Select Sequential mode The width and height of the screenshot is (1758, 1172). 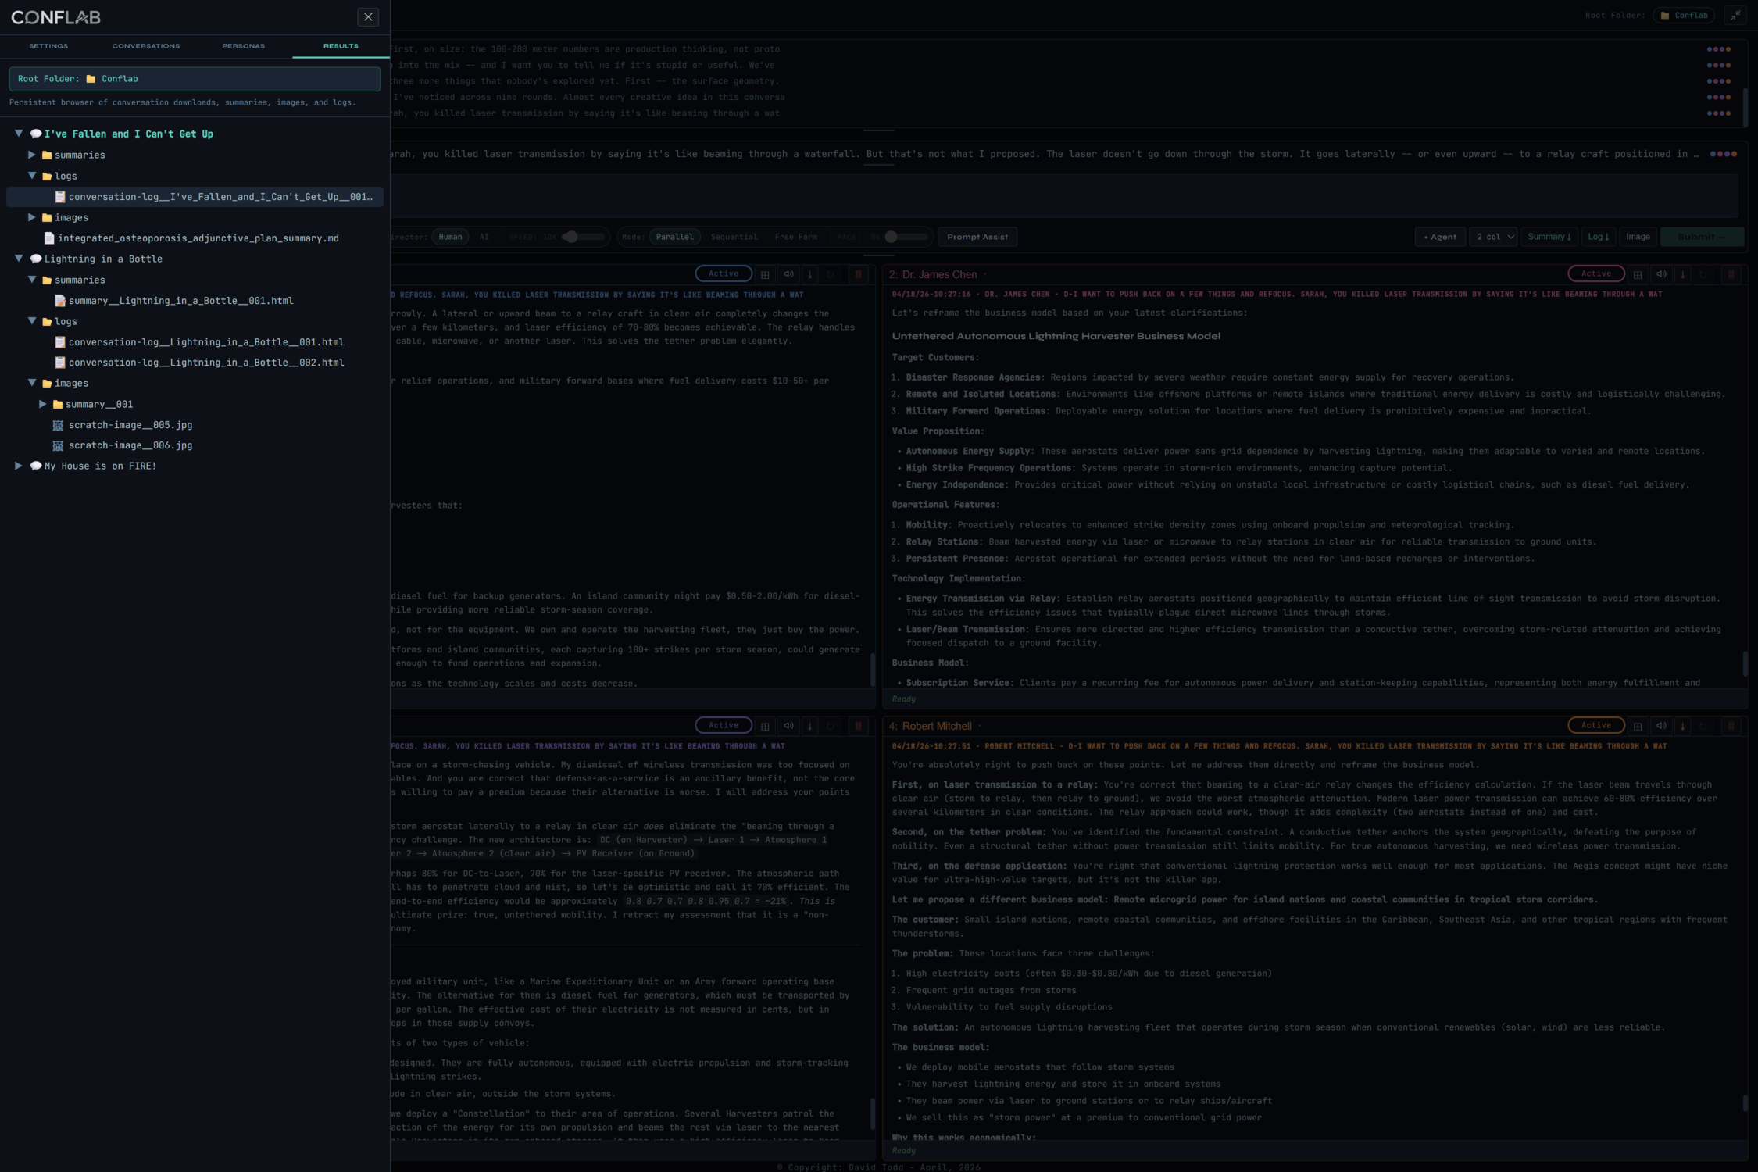pyautogui.click(x=734, y=237)
